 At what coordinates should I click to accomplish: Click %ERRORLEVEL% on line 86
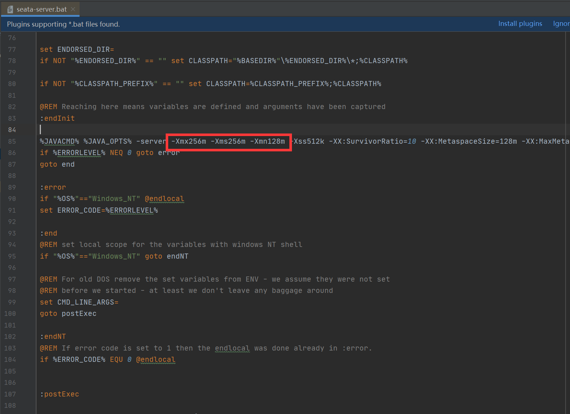pos(79,152)
